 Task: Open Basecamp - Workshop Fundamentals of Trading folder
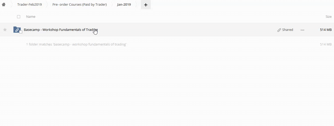click(60, 30)
